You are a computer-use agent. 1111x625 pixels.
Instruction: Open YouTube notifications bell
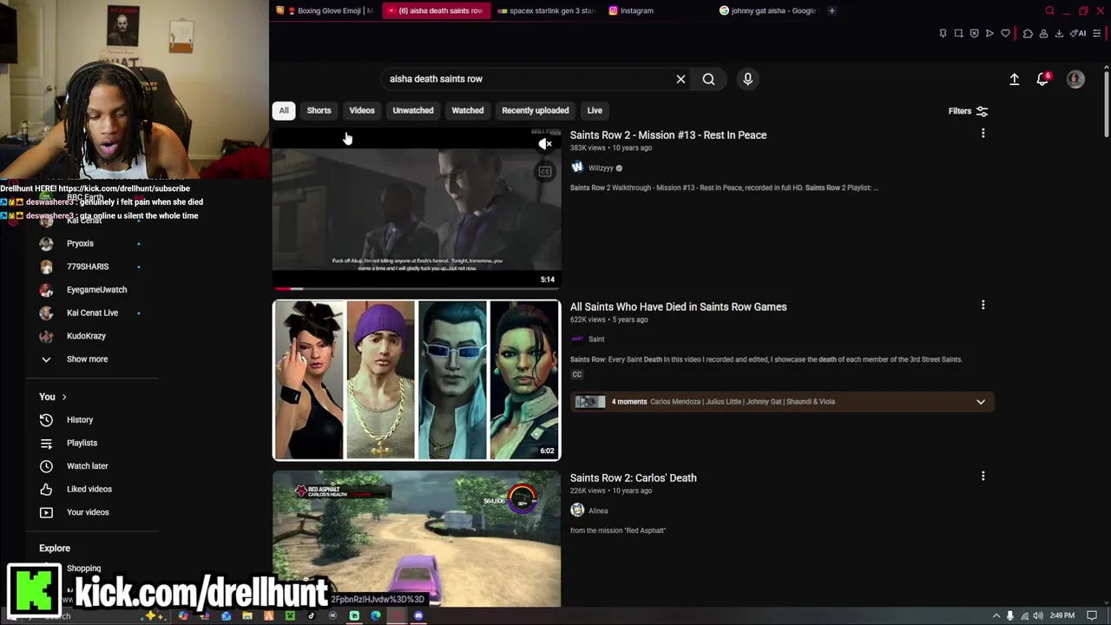[1042, 79]
